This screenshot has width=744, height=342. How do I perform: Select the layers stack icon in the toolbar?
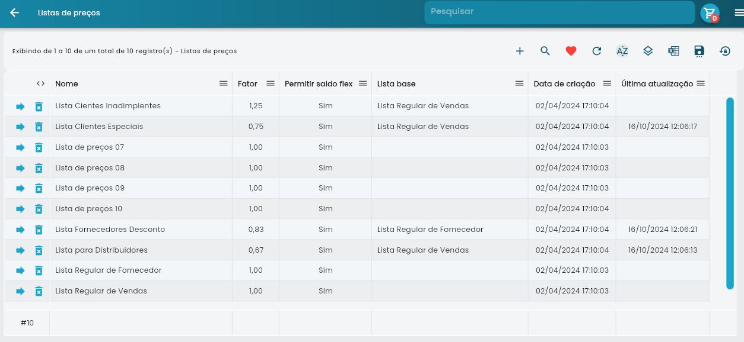[x=648, y=51]
